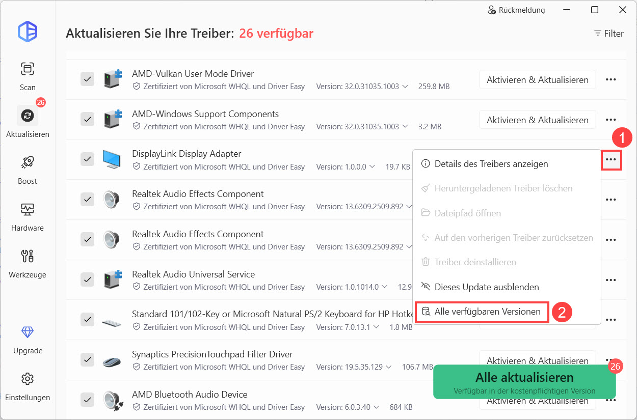Open the Scan section in sidebar
637x420 pixels.
28,76
